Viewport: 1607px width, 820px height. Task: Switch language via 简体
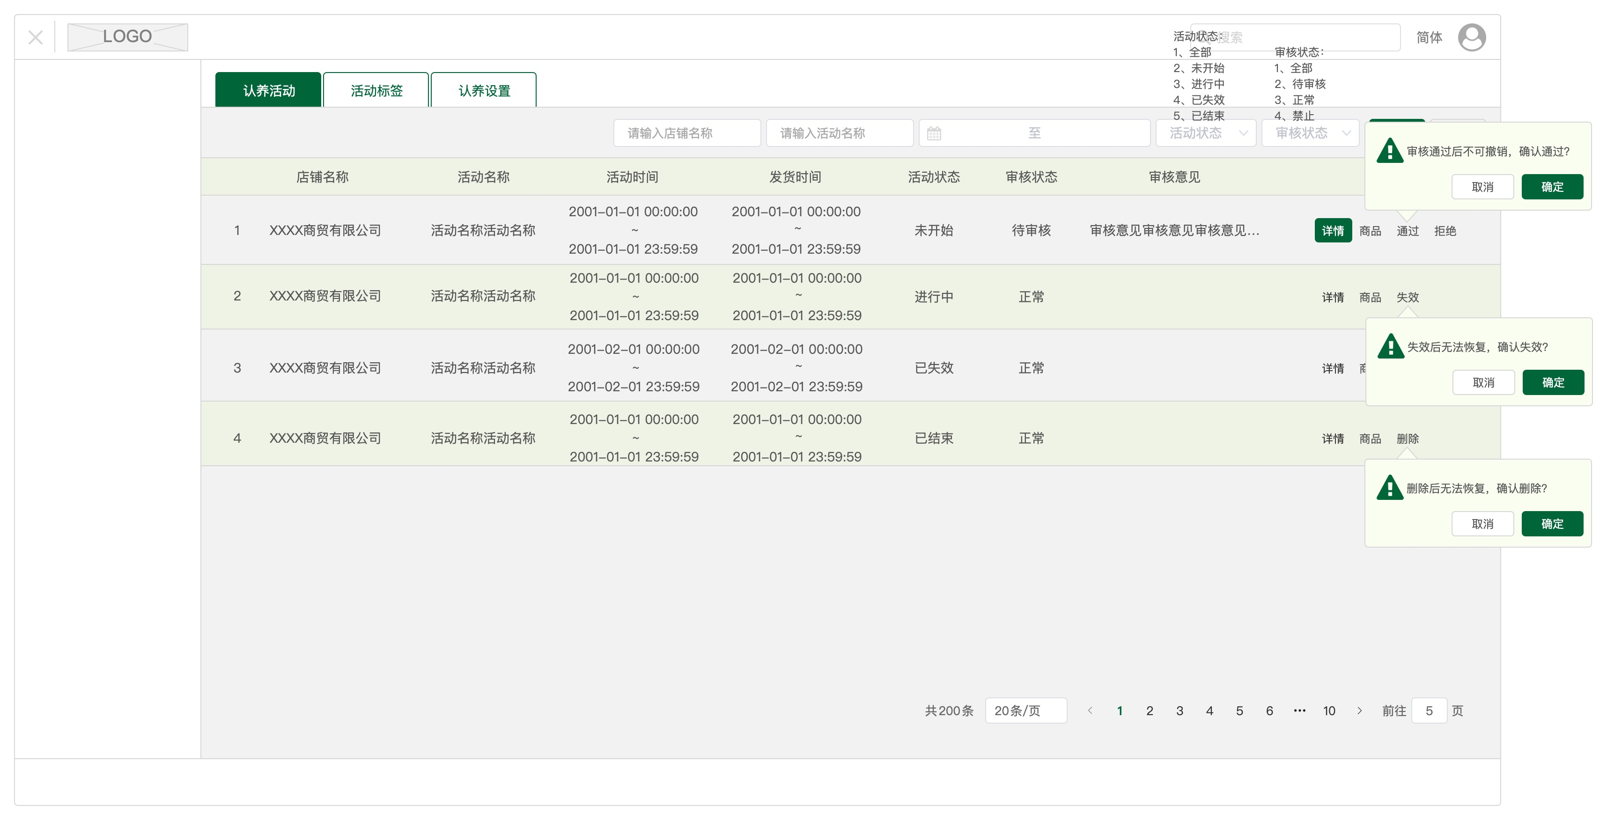[1429, 37]
